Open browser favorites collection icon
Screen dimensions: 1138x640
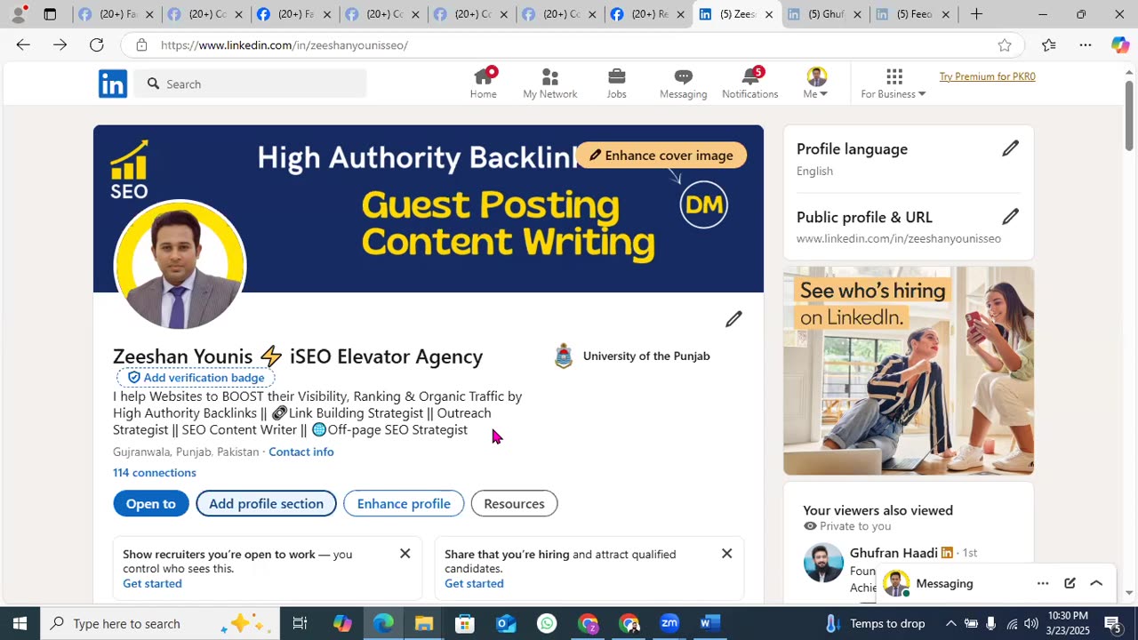pos(1049,45)
